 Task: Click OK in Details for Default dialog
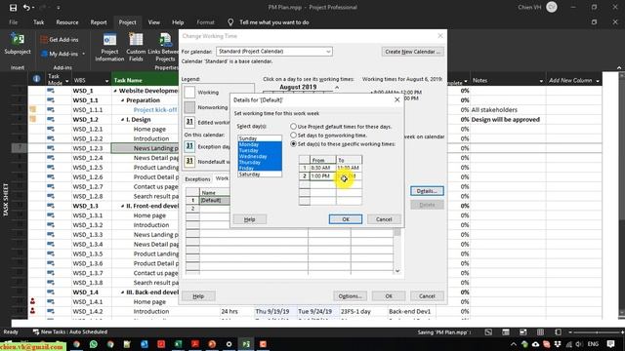(346, 219)
